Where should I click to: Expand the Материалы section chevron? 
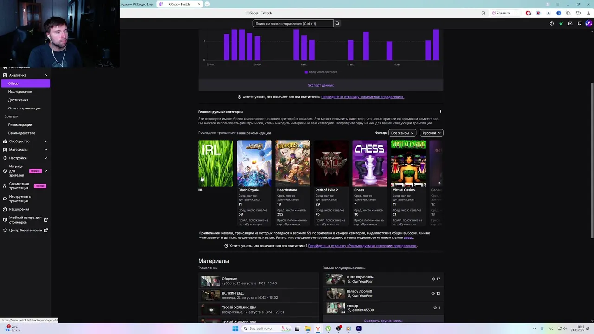45,149
